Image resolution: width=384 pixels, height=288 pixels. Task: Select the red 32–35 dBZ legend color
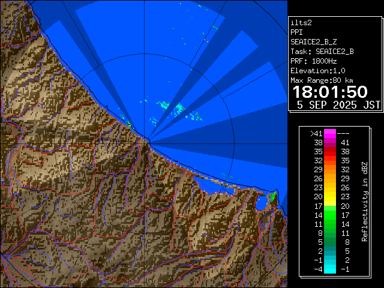[330, 161]
